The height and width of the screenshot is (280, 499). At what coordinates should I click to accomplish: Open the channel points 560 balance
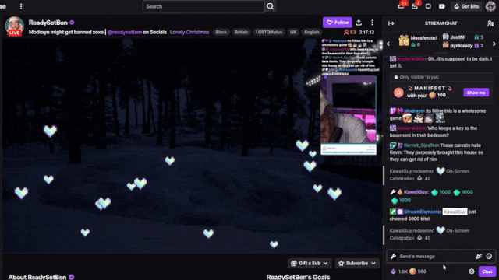[418, 271]
